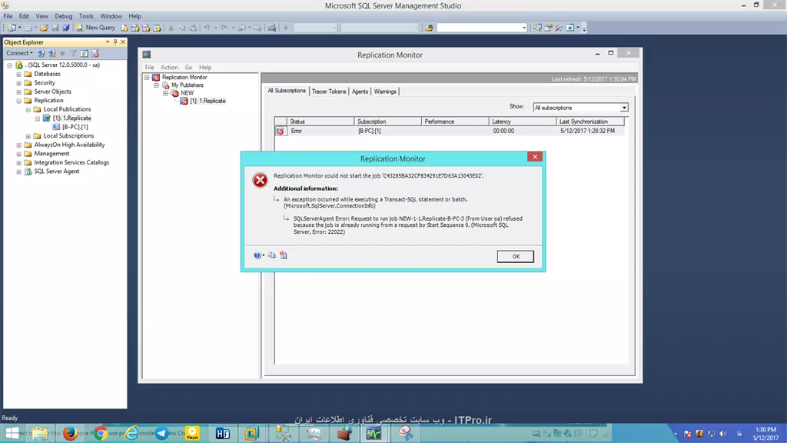Click the New Project icon in SSMS toolbar
787x443 pixels.
[12, 28]
